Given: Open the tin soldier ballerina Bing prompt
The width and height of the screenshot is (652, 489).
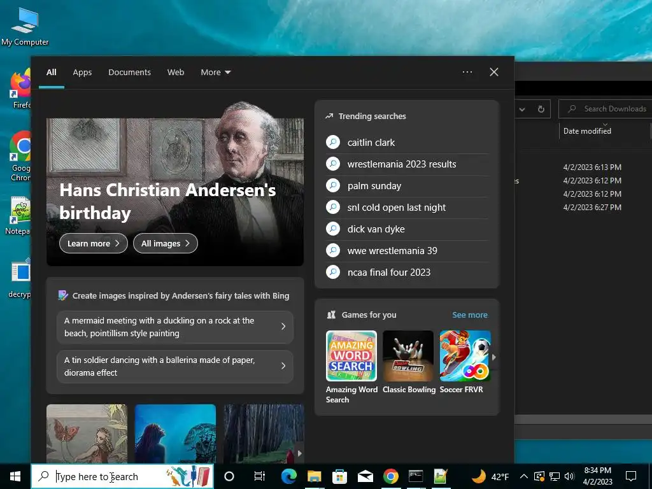Looking at the screenshot, I should pos(175,366).
